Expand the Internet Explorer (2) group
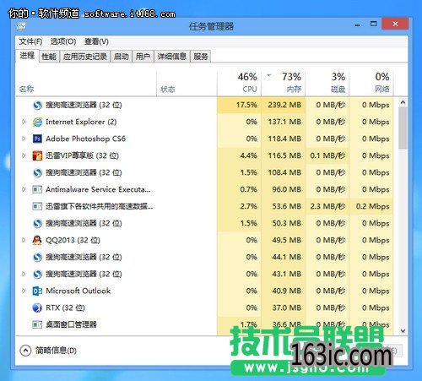 (24, 122)
